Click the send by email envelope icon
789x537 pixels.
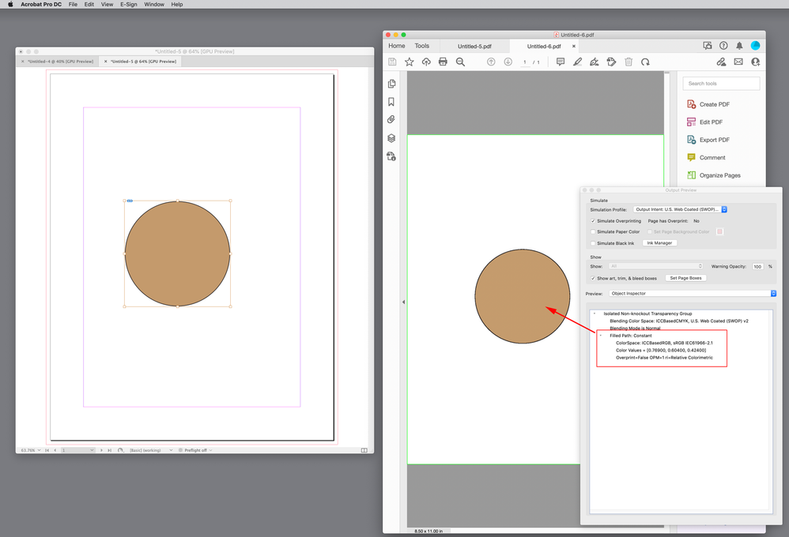pyautogui.click(x=738, y=62)
